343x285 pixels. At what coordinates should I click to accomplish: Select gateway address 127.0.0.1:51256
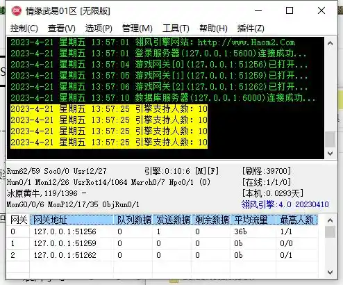click(65, 231)
